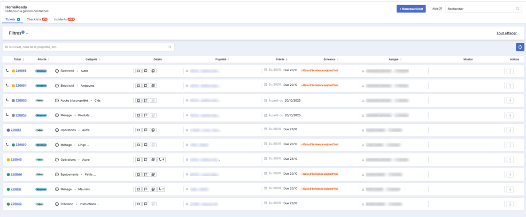The height and width of the screenshot is (217, 526).
Task: Switch to the Tickets tab
Action: (x=13, y=19)
